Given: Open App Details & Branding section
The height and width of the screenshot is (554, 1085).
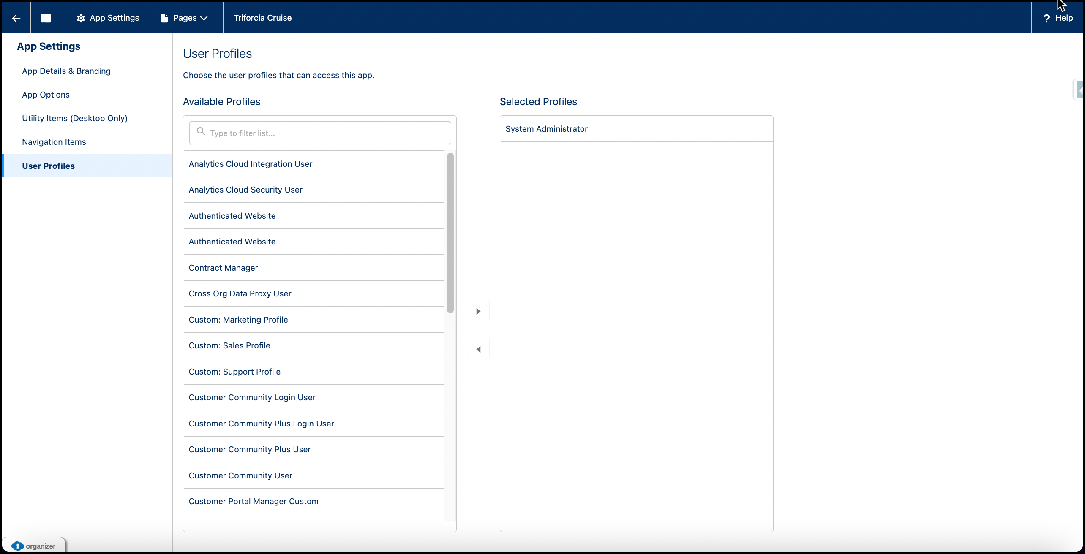Looking at the screenshot, I should click(x=66, y=71).
